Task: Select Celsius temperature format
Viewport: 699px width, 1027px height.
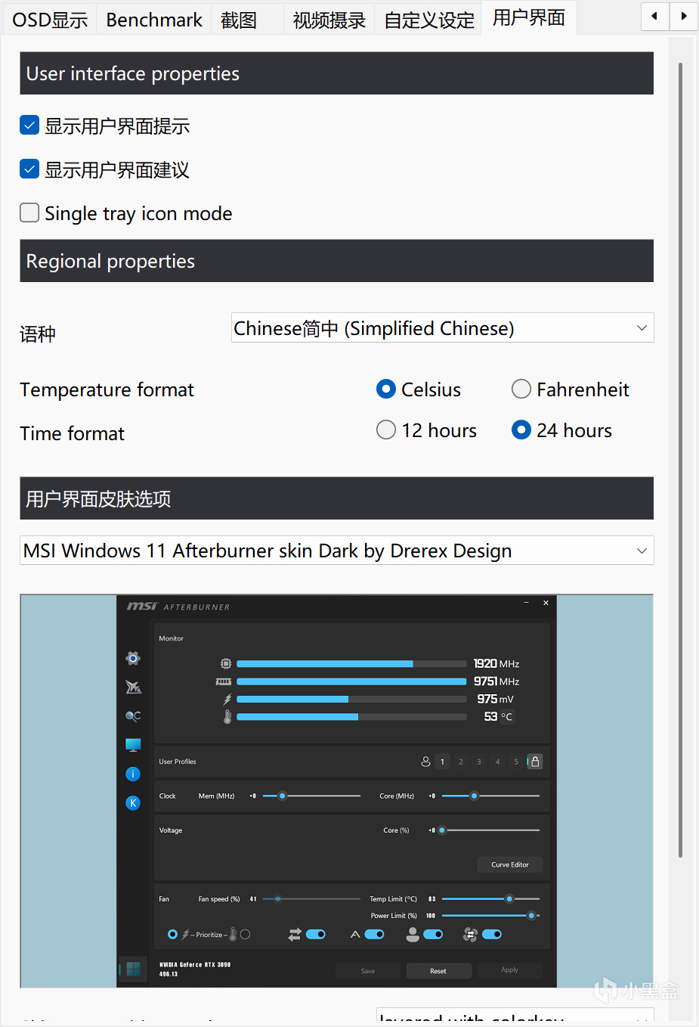Action: (x=386, y=389)
